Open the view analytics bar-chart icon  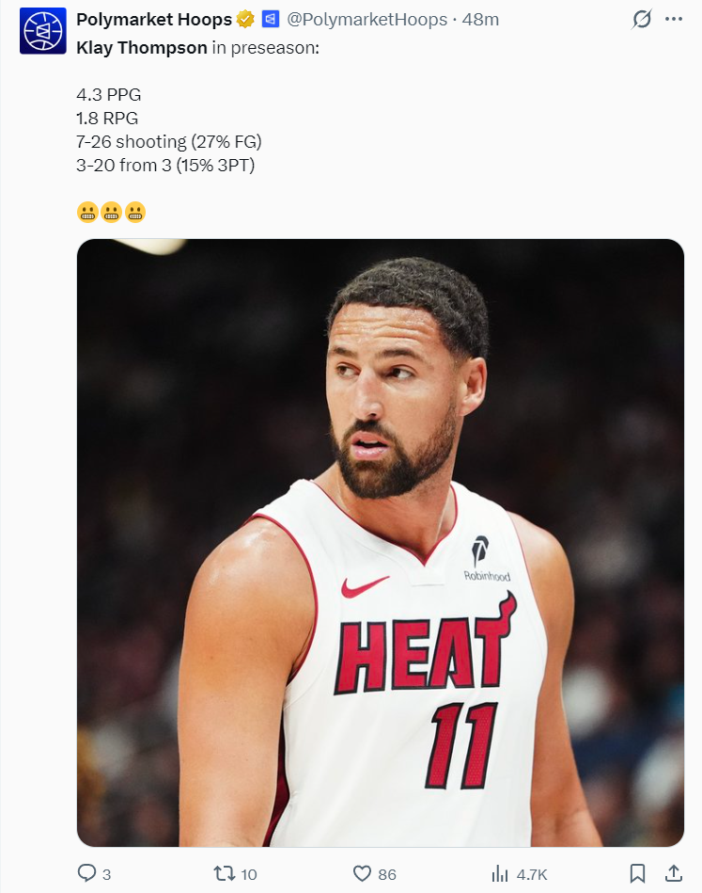[x=499, y=873]
